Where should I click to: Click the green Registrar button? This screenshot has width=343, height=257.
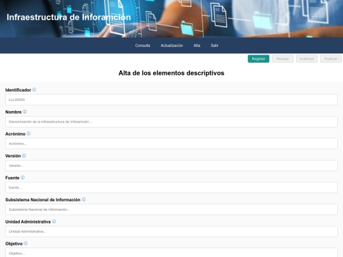click(x=259, y=59)
